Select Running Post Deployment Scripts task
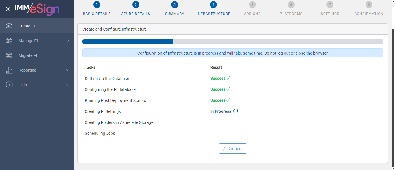Viewport: 395px width, 170px height. (x=115, y=100)
